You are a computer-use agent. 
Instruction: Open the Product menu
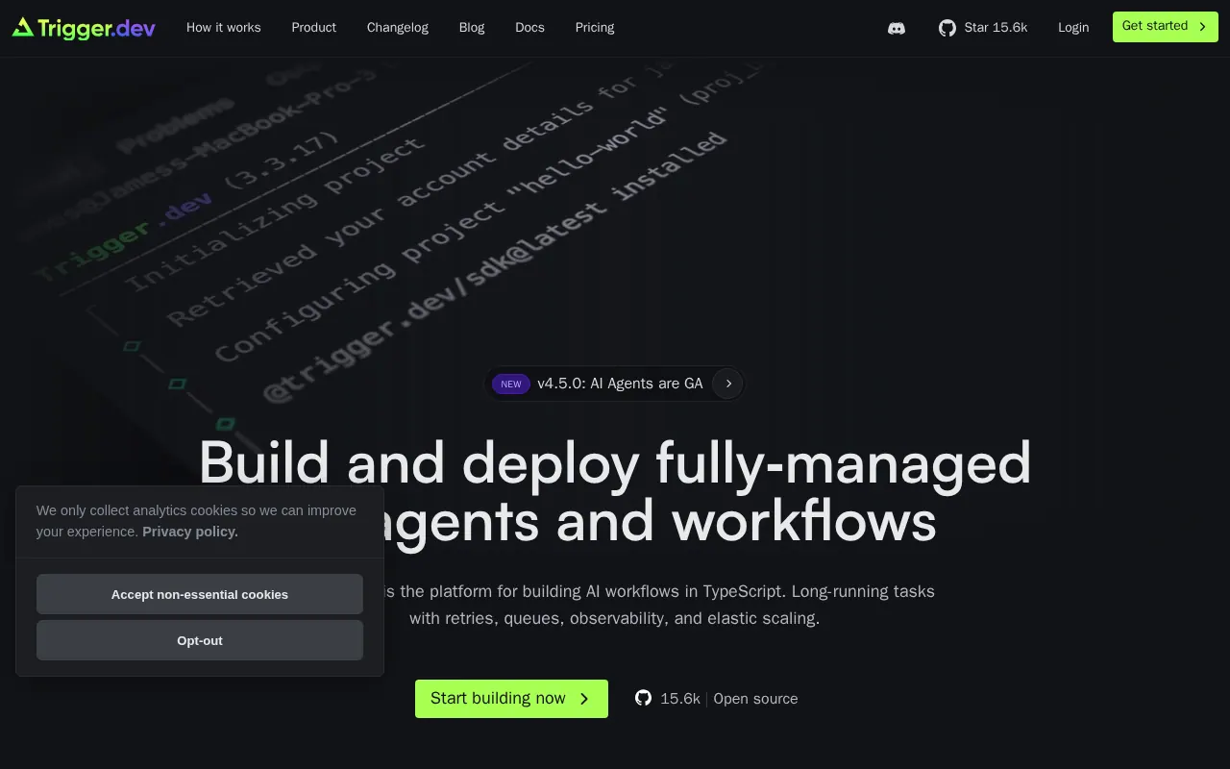pos(314,28)
